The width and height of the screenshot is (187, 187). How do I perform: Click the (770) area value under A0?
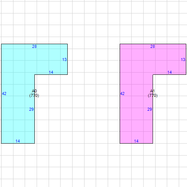(34, 95)
